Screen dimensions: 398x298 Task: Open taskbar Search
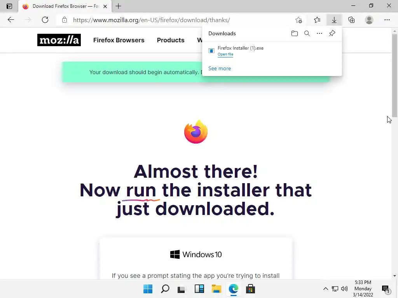[x=165, y=289]
